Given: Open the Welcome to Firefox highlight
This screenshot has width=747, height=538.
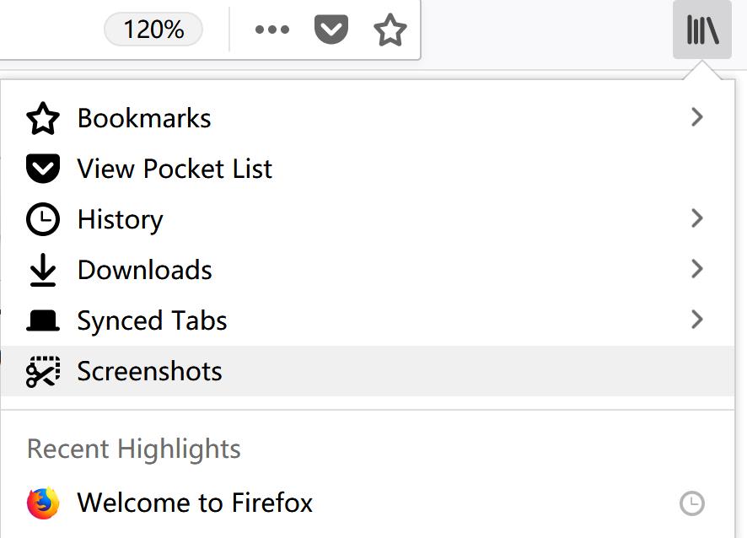Looking at the screenshot, I should (195, 503).
